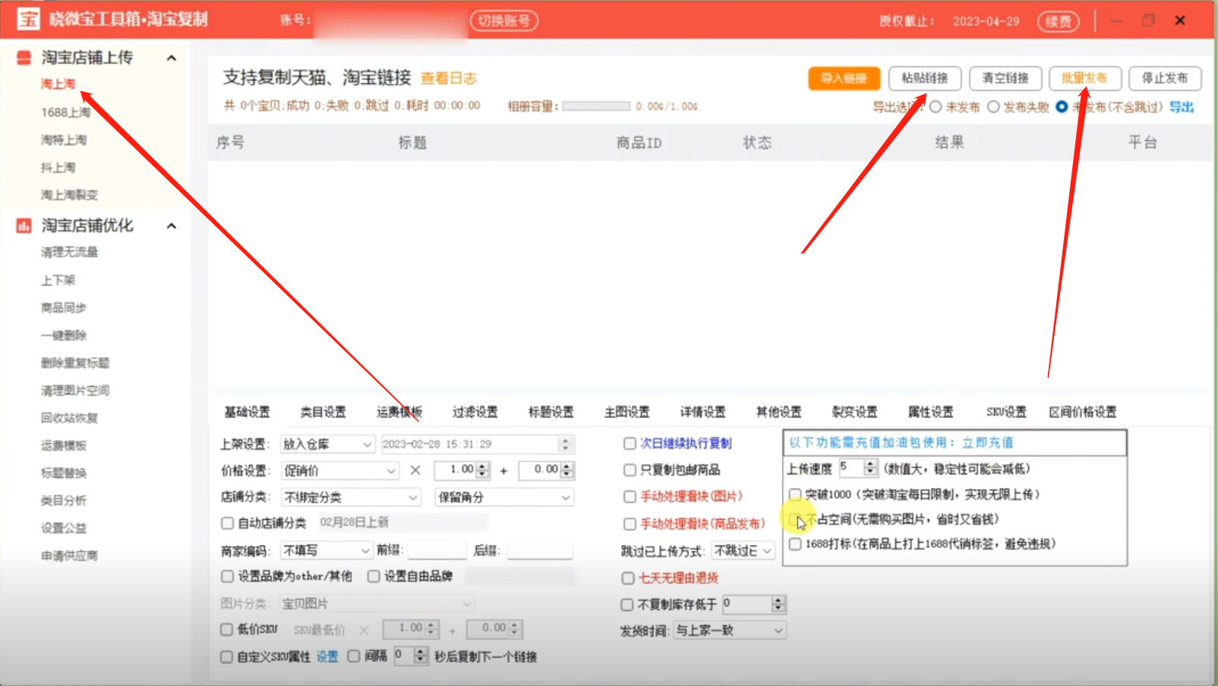The width and height of the screenshot is (1218, 686).
Task: Select the 发布失败 export radio option
Action: 993,107
